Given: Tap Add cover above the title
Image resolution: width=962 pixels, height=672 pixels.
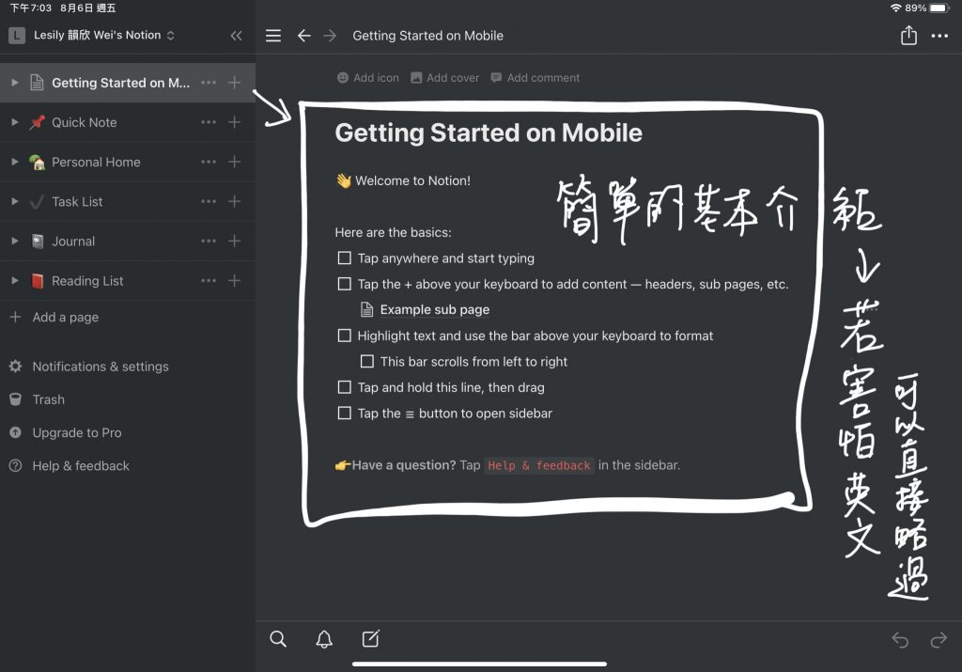Looking at the screenshot, I should click(445, 78).
